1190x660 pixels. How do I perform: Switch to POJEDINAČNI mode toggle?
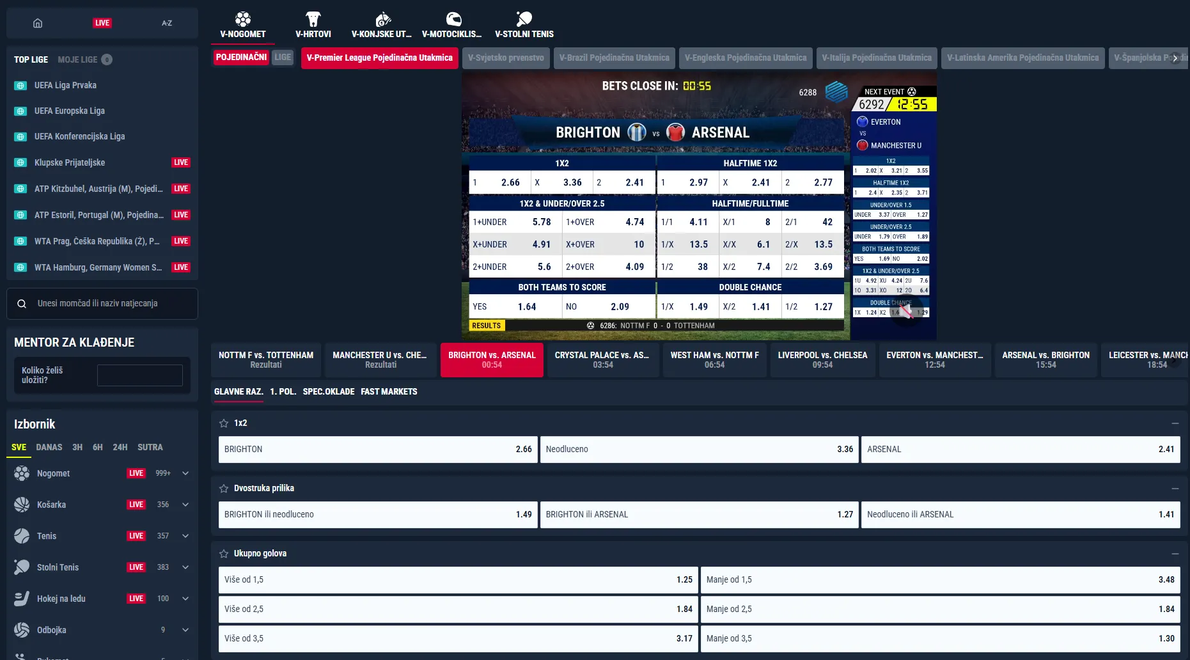point(241,58)
